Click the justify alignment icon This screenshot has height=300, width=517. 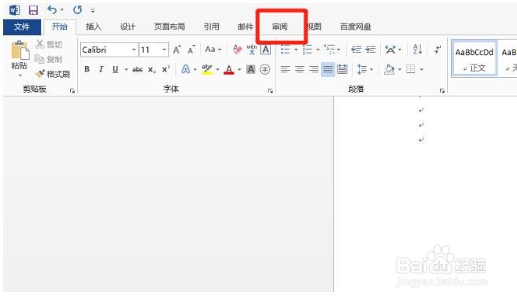(x=327, y=69)
